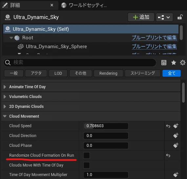Click the 検索 search field
This screenshot has width=187, height=179.
[80, 63]
